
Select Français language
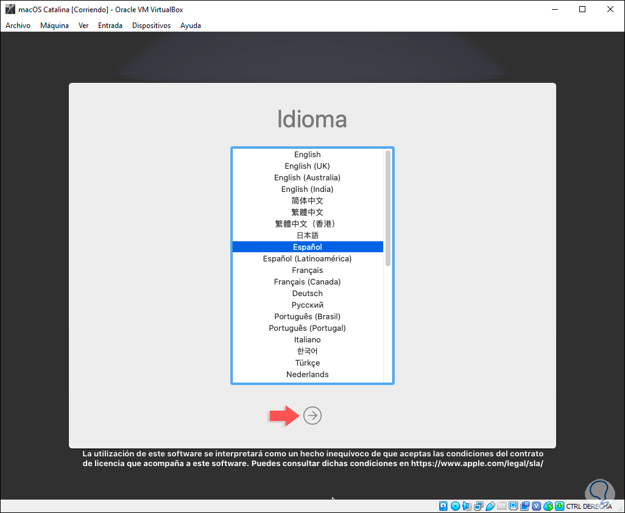307,270
